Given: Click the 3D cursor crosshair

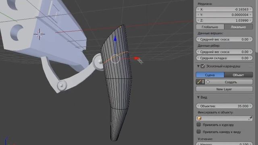Looking at the screenshot, I should 40,34.
